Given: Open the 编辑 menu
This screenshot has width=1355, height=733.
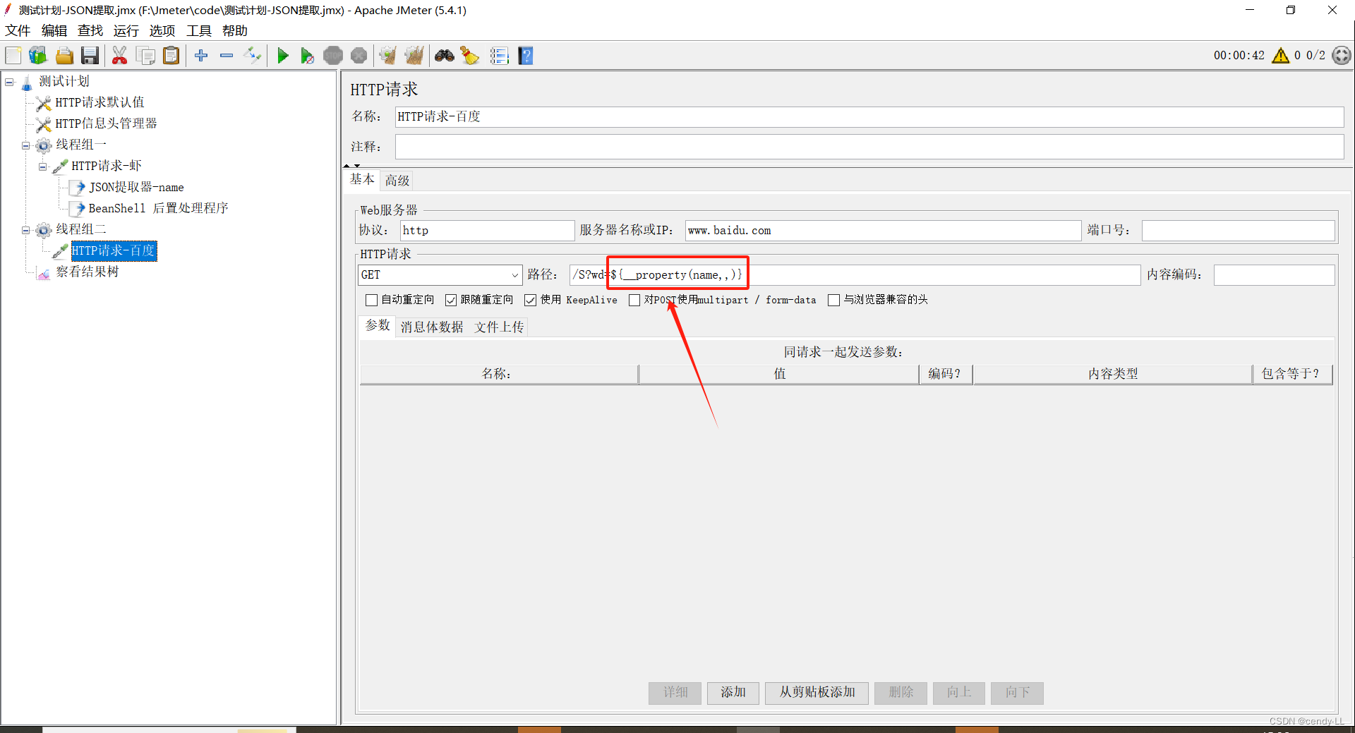Looking at the screenshot, I should coord(54,31).
